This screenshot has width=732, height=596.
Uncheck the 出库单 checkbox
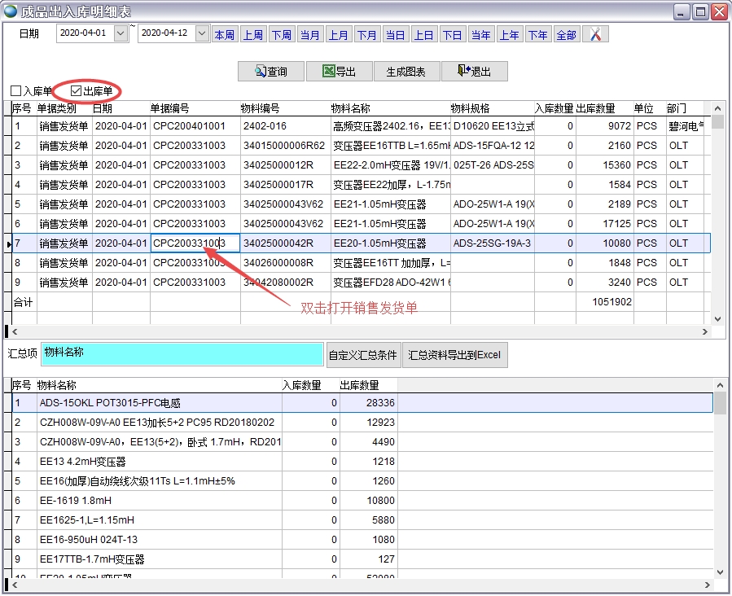coord(77,91)
